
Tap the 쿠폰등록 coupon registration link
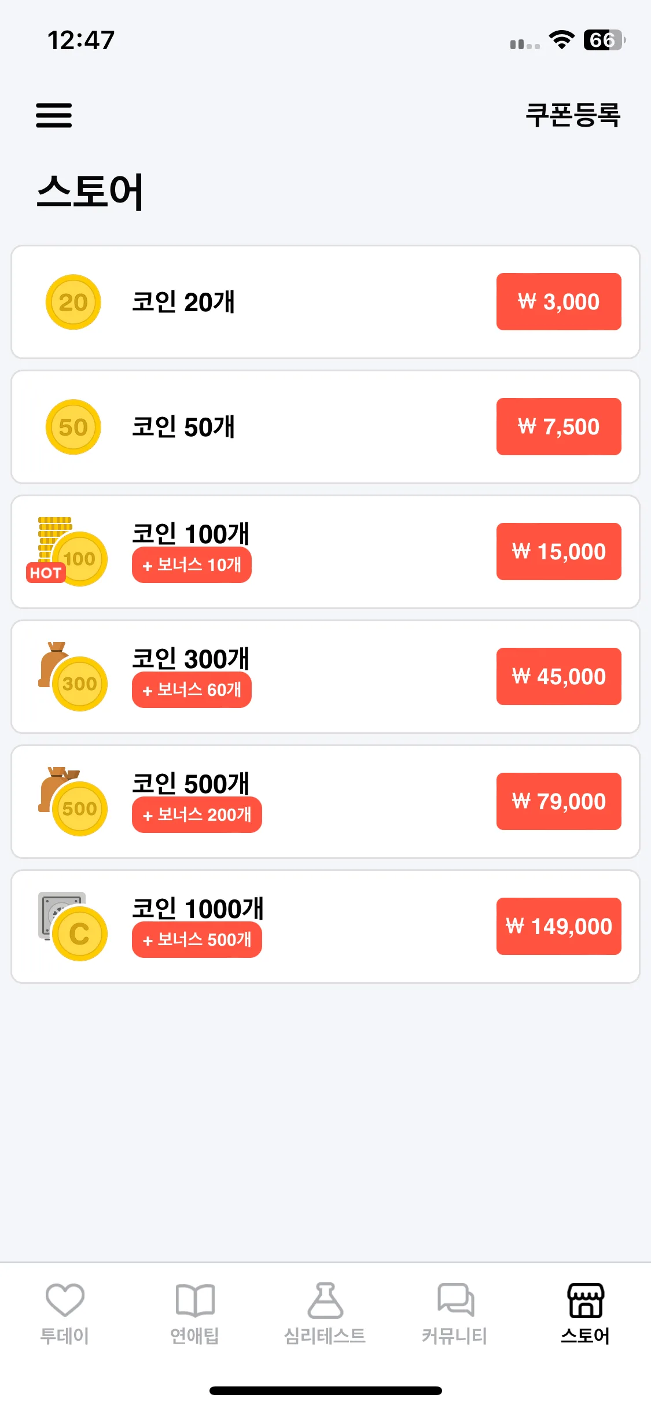click(573, 115)
